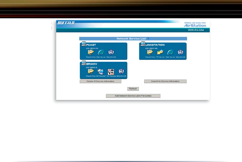
Task: Click the PCAST IP address text
Action: (x=92, y=48)
